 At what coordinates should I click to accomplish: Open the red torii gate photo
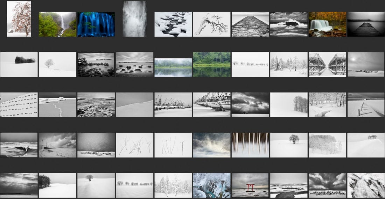click(x=250, y=185)
